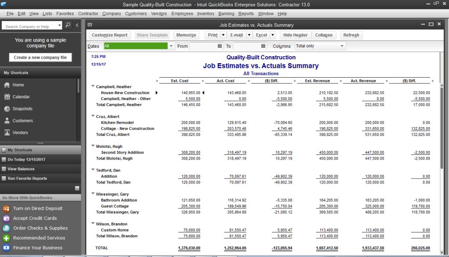The width and height of the screenshot is (449, 257).
Task: Open the Reports menu
Action: (x=246, y=14)
